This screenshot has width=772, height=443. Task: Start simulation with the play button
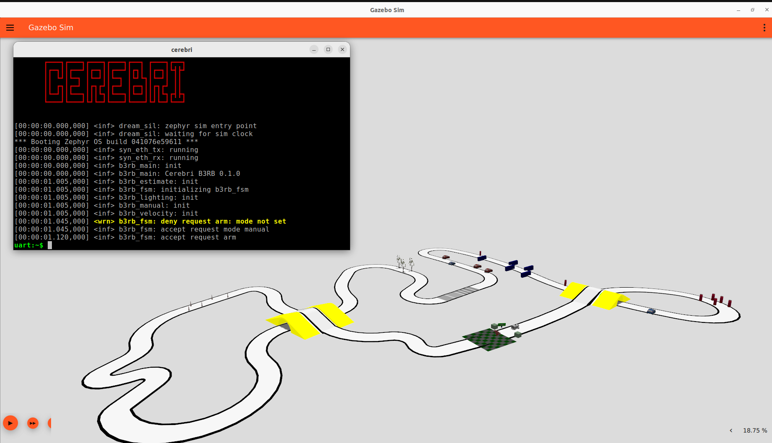pos(10,423)
